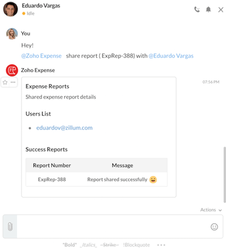This screenshot has width=226, height=252.
Task: Apply _Italics_ formatting hint
Action: (88, 245)
